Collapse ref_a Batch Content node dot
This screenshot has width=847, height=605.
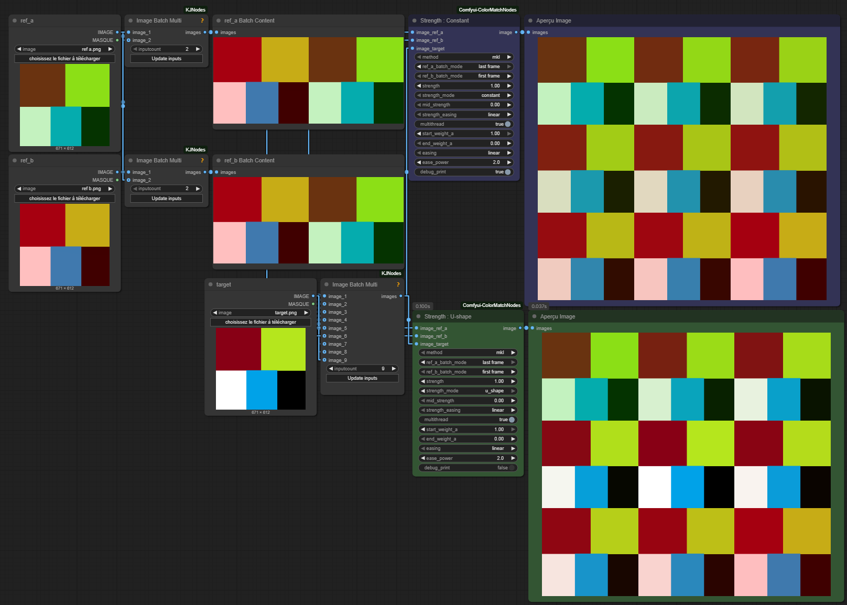(x=219, y=20)
